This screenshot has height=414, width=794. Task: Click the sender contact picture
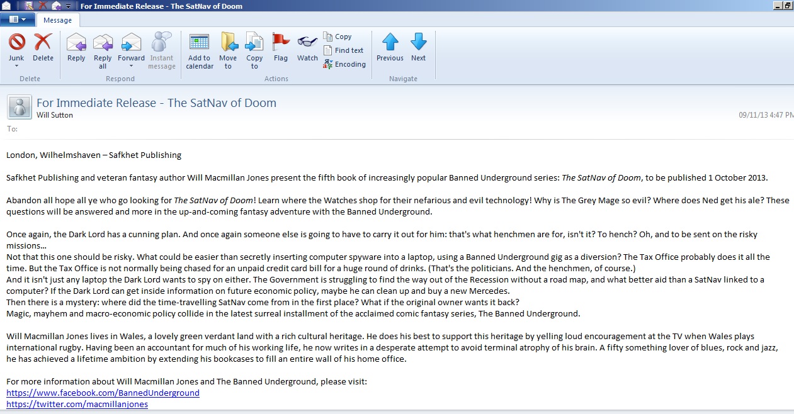(x=20, y=107)
